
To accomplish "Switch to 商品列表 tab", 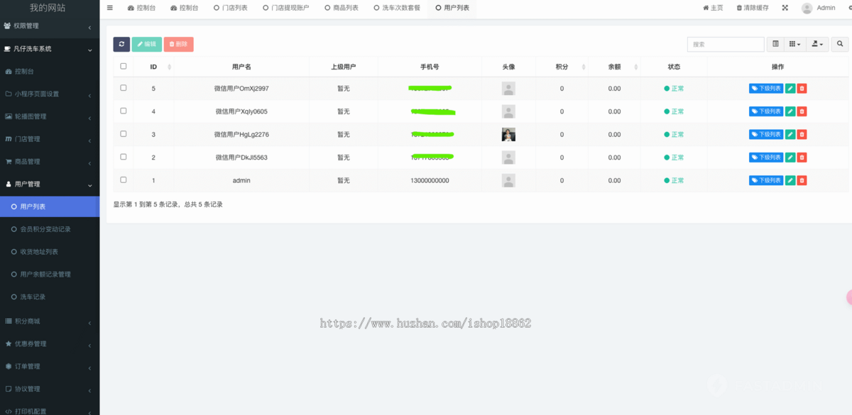I will pyautogui.click(x=341, y=8).
